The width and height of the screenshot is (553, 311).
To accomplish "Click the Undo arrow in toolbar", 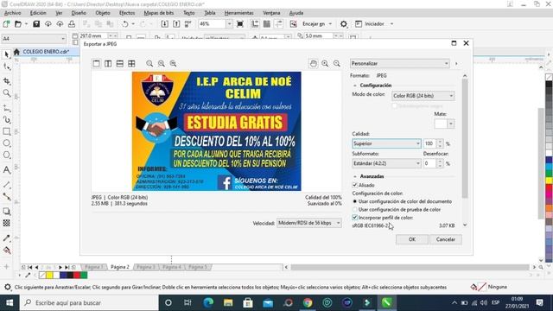I will [124, 24].
